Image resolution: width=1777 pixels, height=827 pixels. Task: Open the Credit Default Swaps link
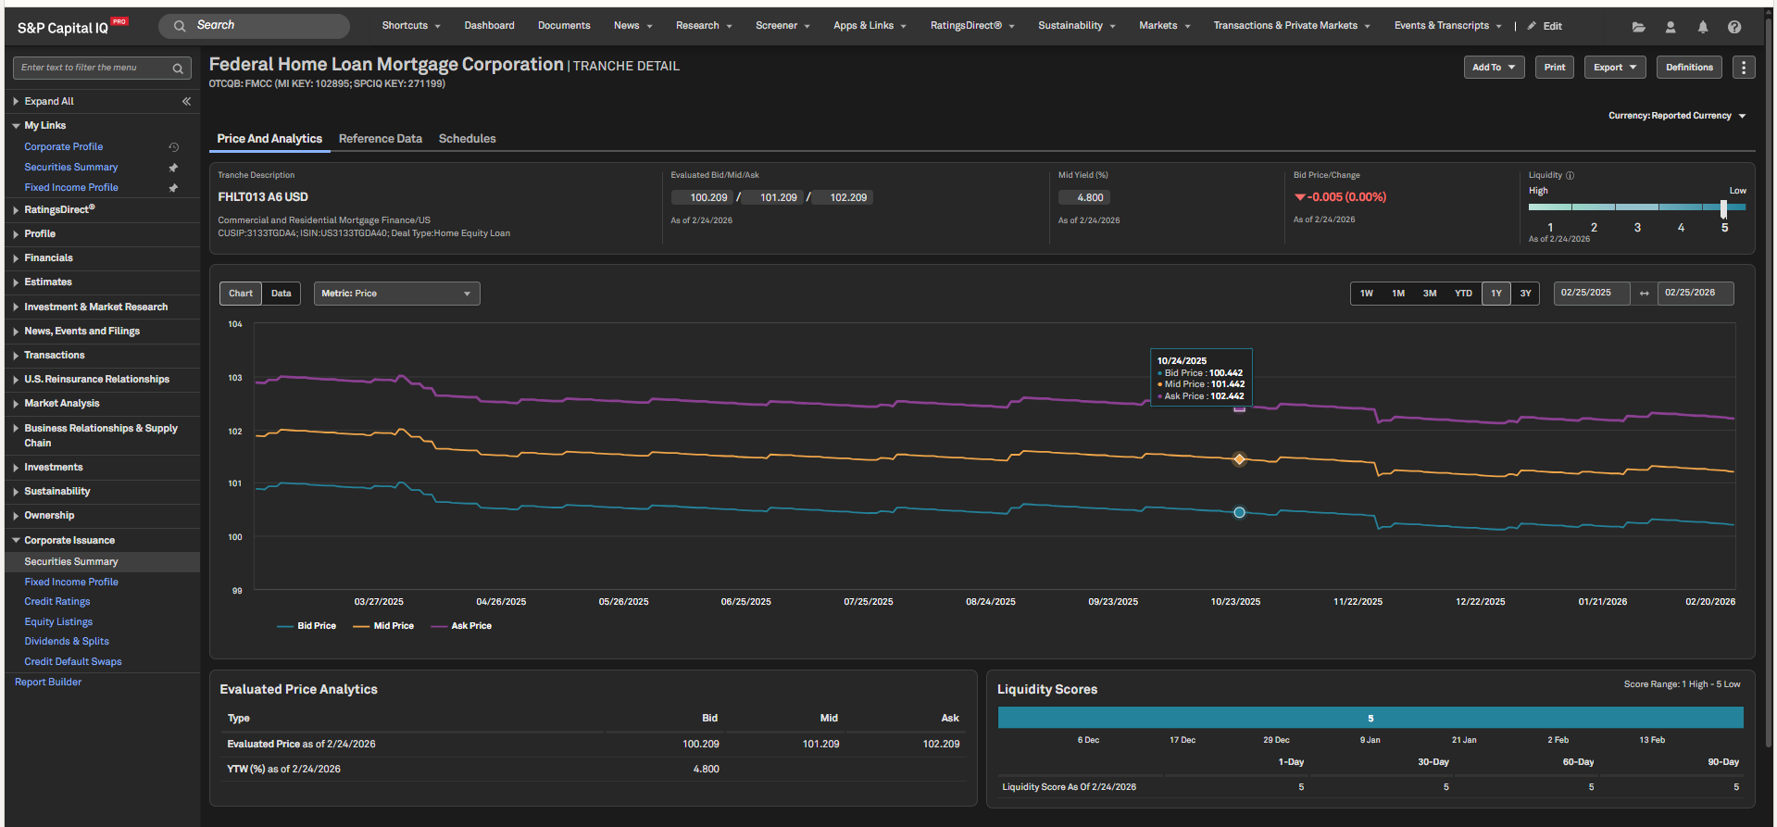click(73, 661)
